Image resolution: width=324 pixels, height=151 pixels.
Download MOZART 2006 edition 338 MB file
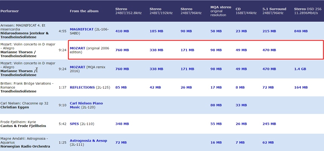point(156,50)
